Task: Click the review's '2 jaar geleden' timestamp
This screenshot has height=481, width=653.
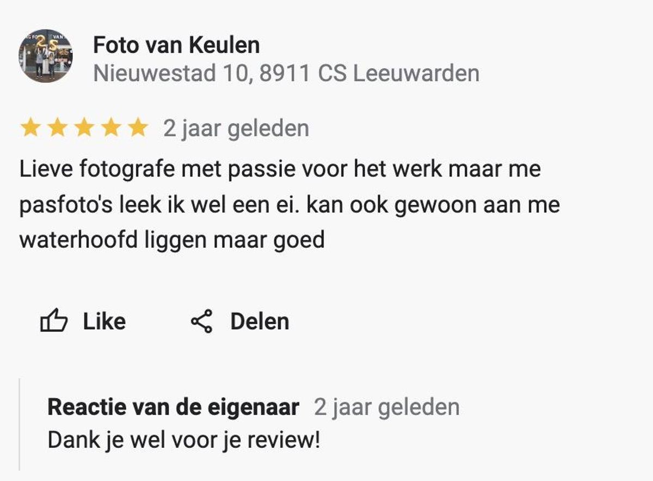Action: pyautogui.click(x=236, y=129)
